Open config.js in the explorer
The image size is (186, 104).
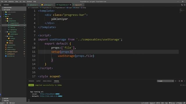[x=12, y=38]
